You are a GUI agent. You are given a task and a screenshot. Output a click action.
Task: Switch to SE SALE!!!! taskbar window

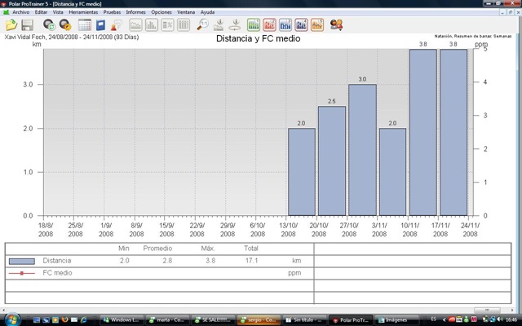click(213, 319)
